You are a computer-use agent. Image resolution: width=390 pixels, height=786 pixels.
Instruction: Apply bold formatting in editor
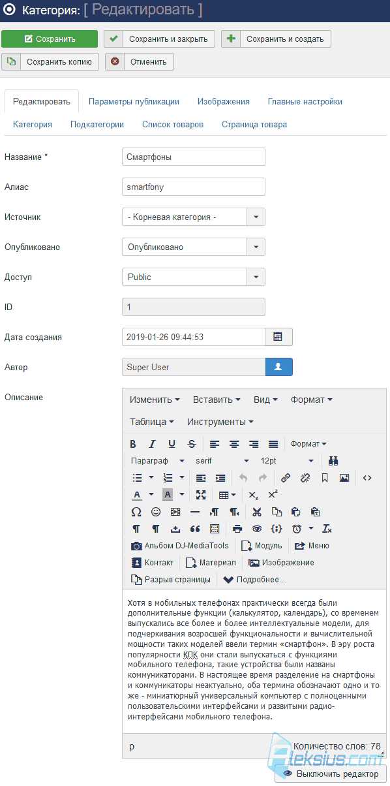tap(133, 444)
